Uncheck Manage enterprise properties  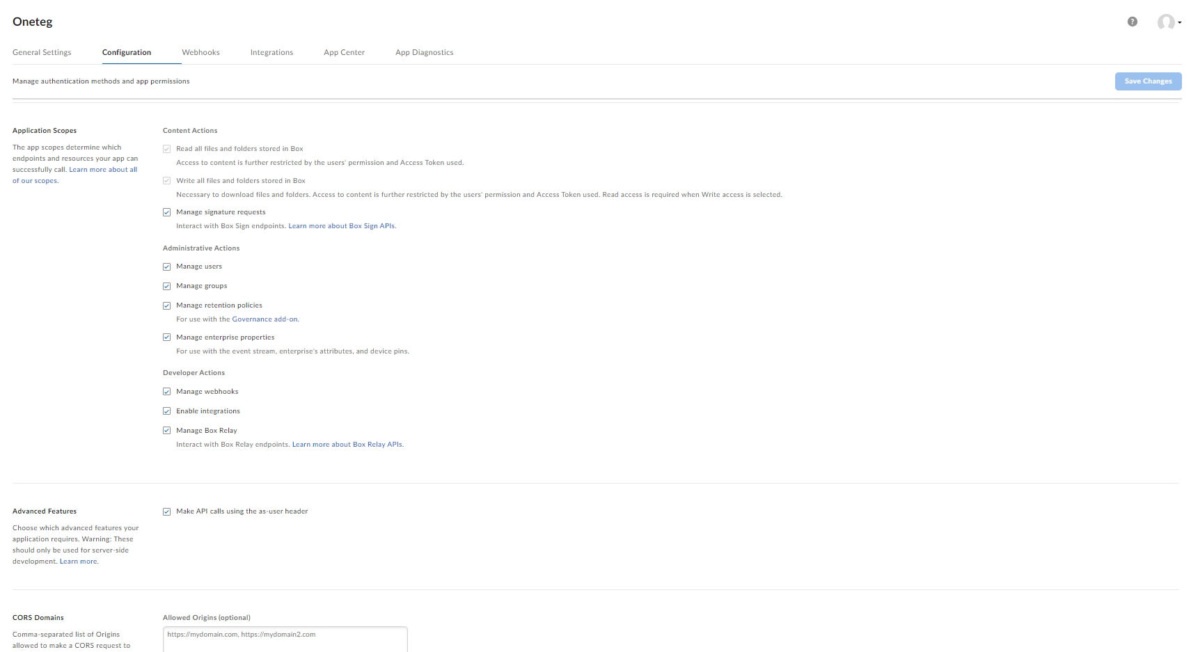pos(167,337)
